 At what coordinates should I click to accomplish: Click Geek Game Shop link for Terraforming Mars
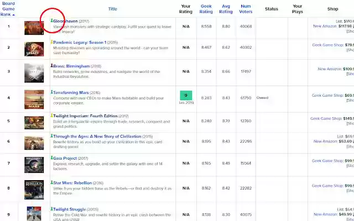pos(327,96)
